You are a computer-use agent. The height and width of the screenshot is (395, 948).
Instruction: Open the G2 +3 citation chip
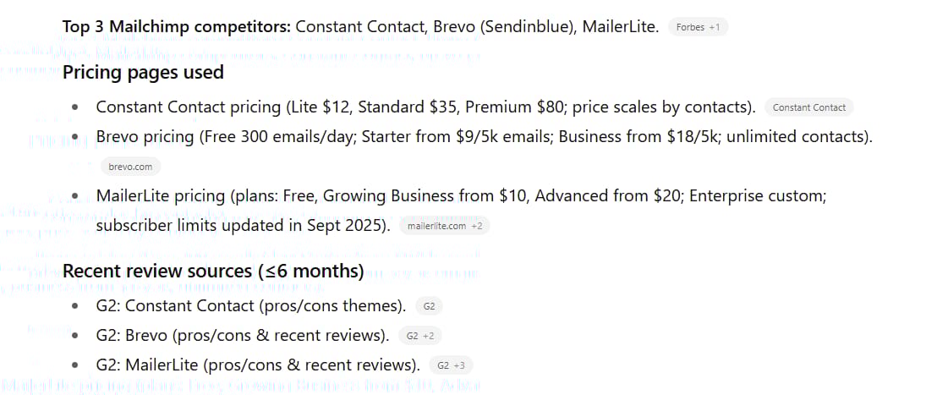pos(451,365)
